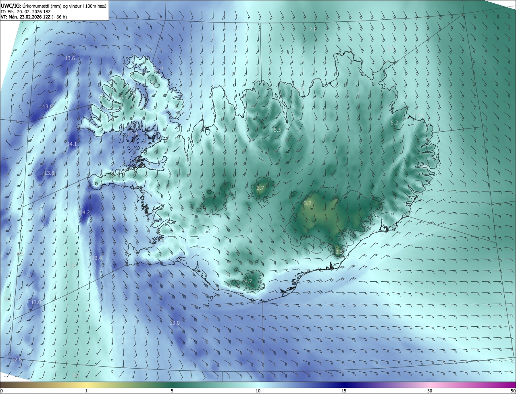This screenshot has height=394, width=516.
Task: Click the color scale tick label 30
Action: click(x=430, y=391)
